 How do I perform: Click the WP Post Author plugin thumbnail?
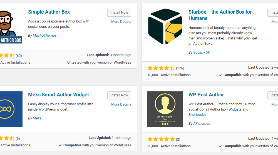point(165,109)
